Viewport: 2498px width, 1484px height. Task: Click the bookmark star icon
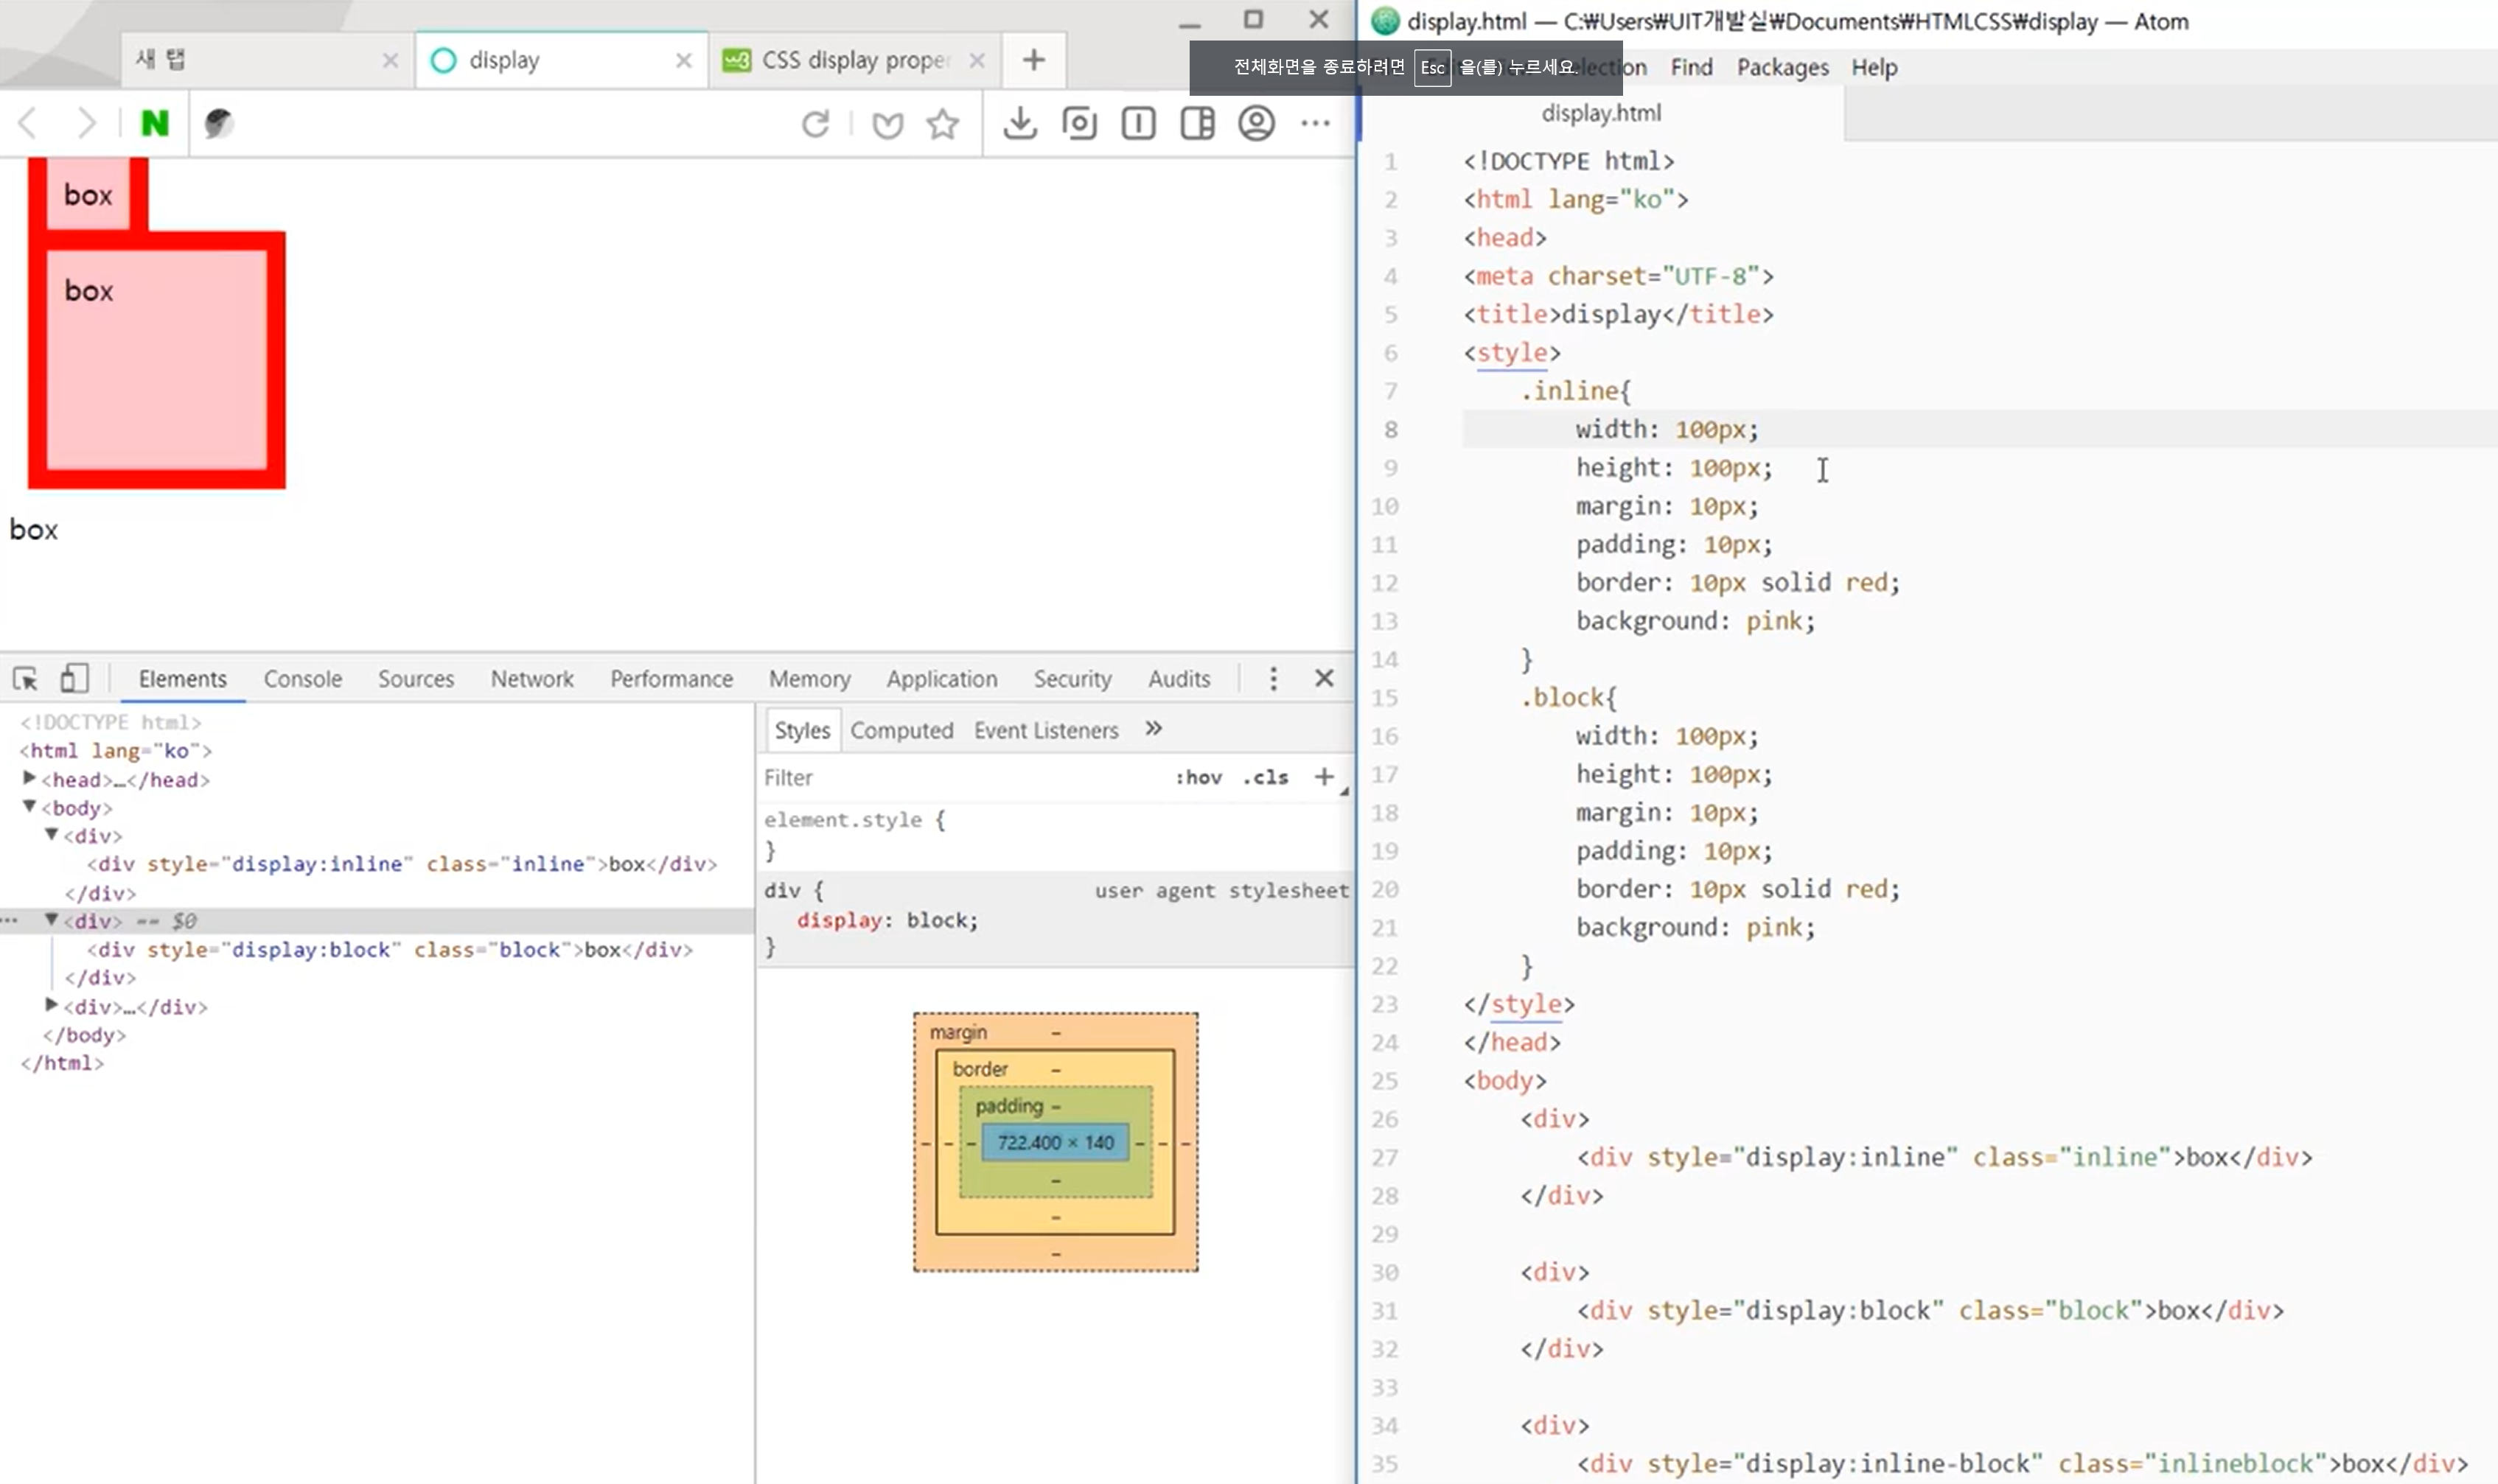(x=943, y=124)
